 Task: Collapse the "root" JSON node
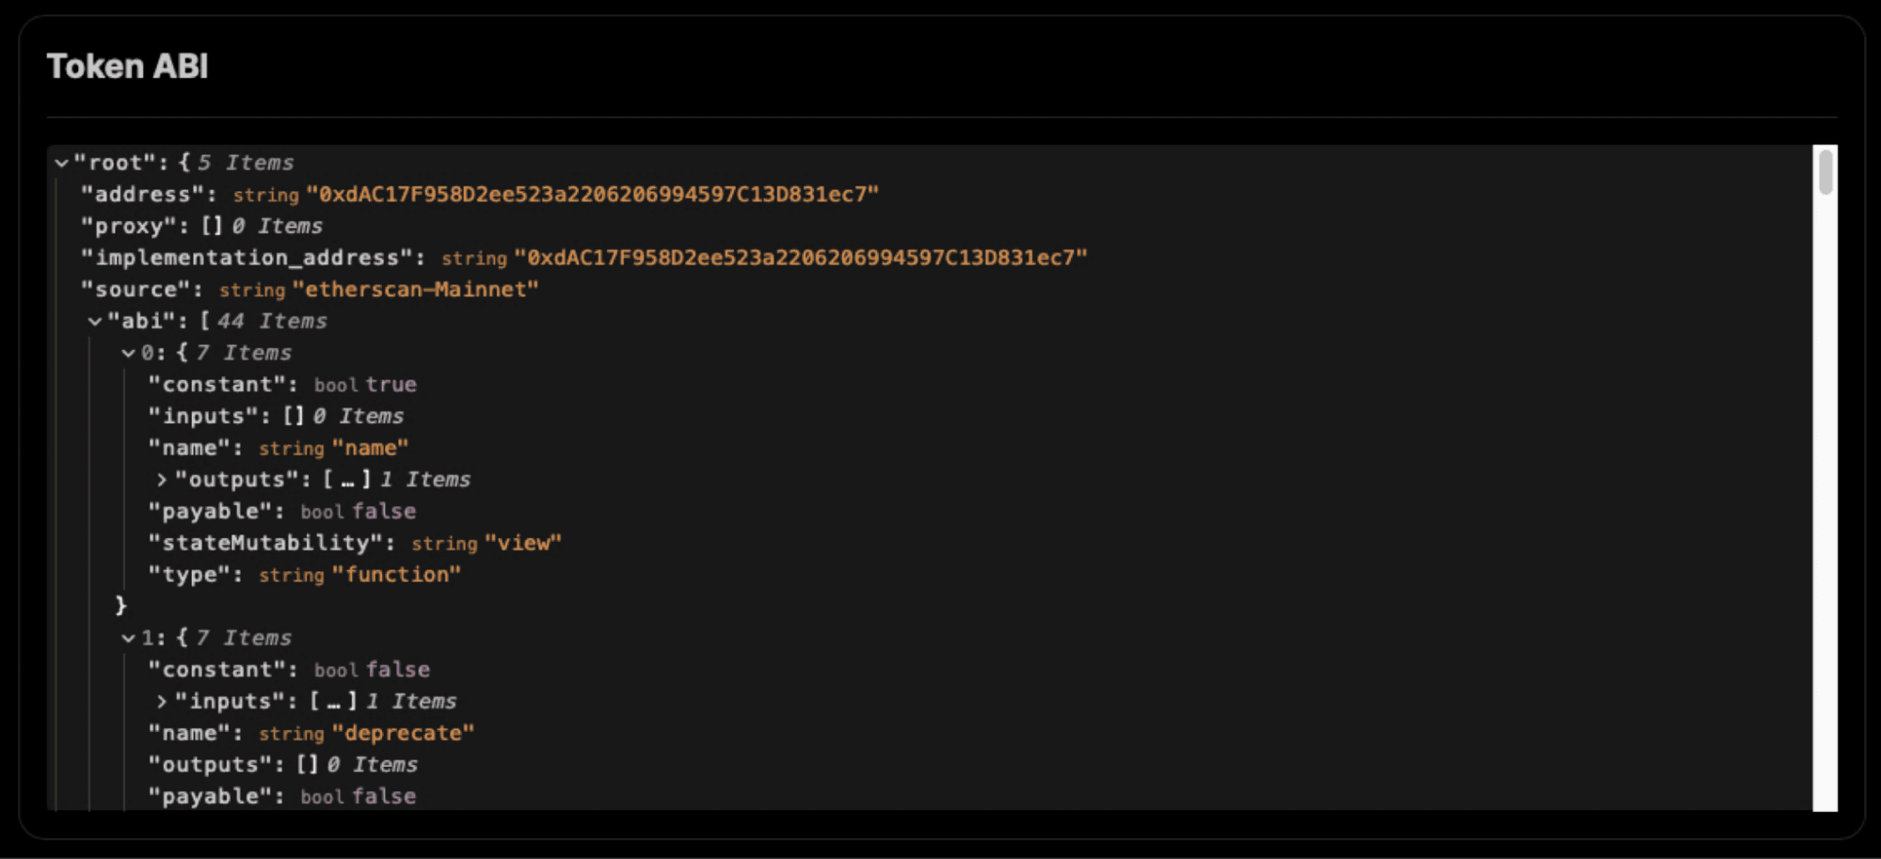click(62, 163)
